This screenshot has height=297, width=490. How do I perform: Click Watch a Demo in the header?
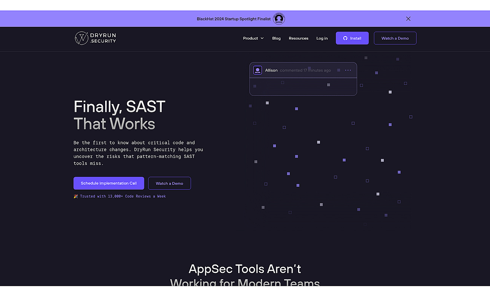pos(395,38)
